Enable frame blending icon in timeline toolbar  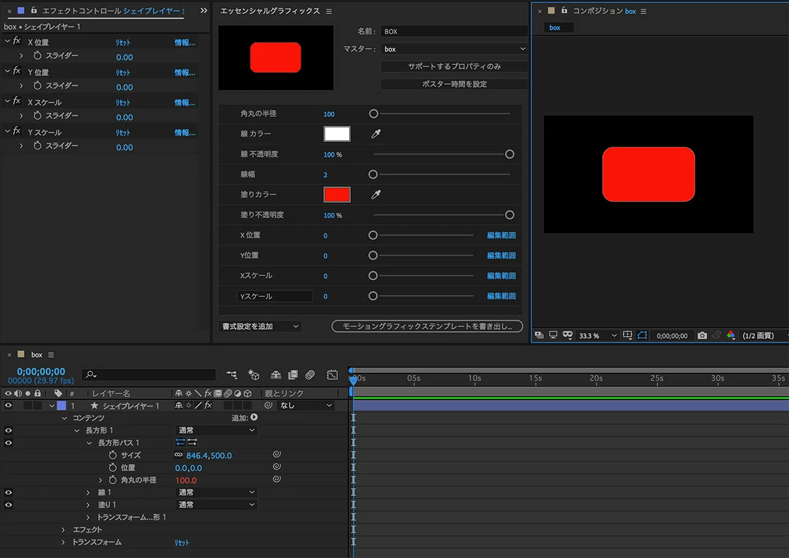[293, 375]
